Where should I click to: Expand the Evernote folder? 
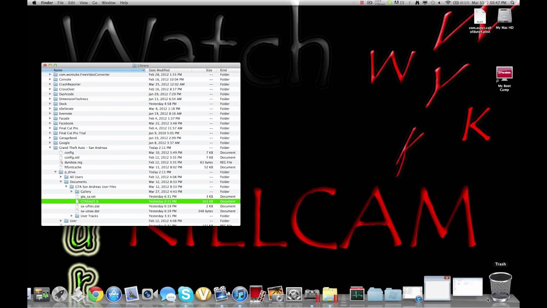pyautogui.click(x=50, y=113)
